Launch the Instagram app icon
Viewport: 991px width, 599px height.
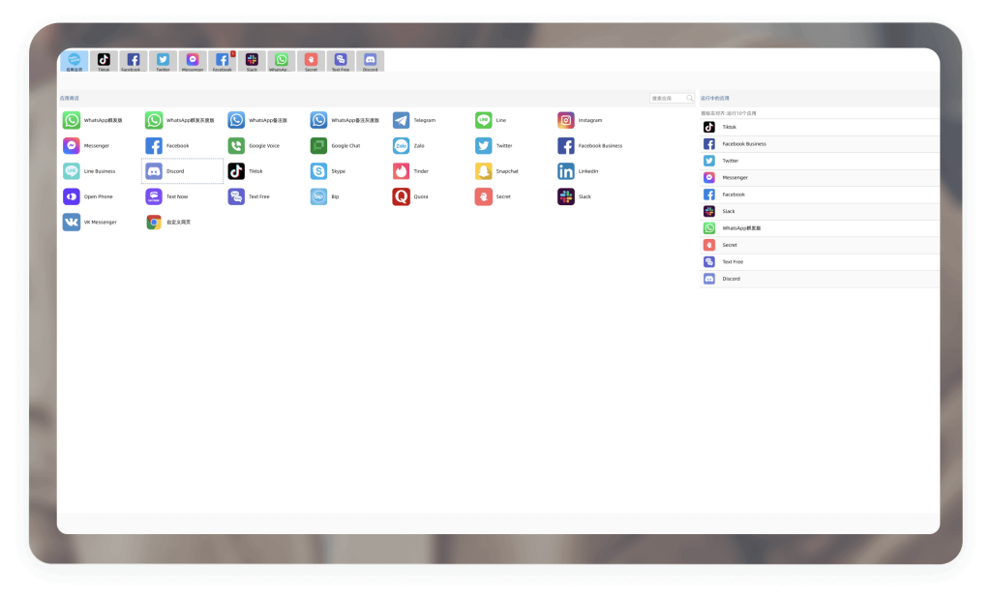point(566,120)
